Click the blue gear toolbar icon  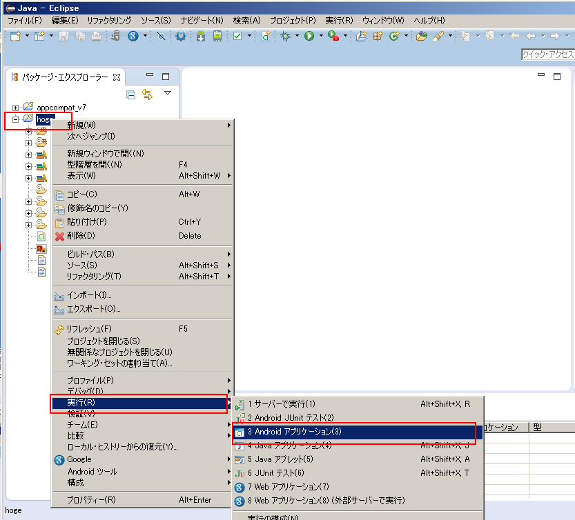pos(181,36)
